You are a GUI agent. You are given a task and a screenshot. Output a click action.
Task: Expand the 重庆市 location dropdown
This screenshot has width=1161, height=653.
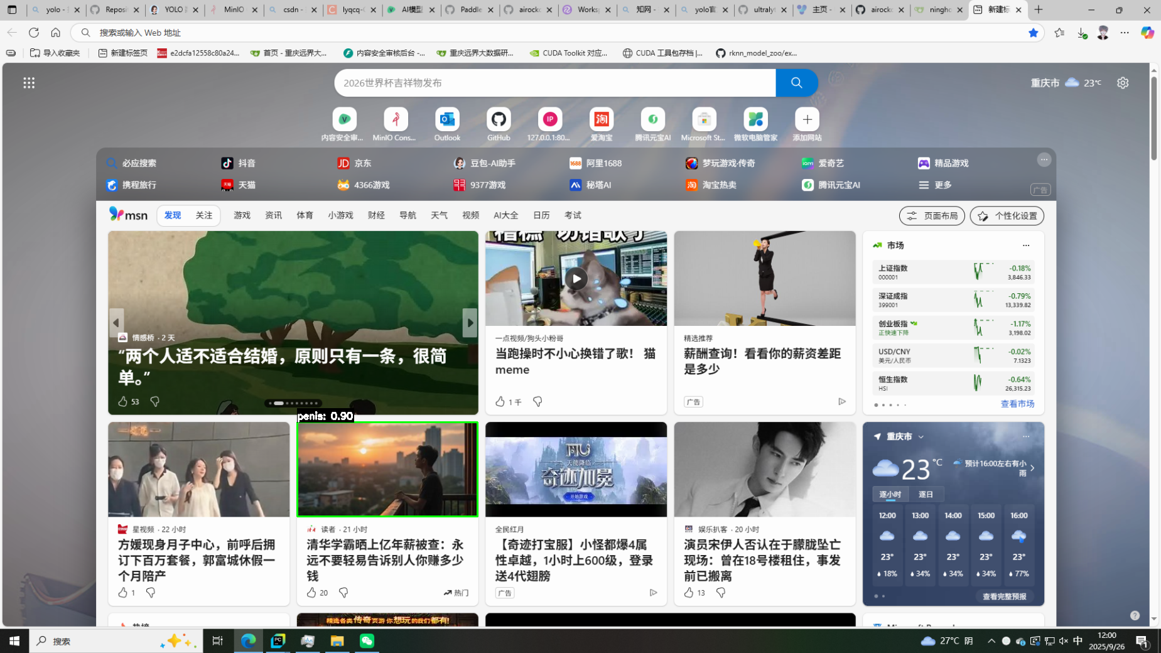(921, 436)
